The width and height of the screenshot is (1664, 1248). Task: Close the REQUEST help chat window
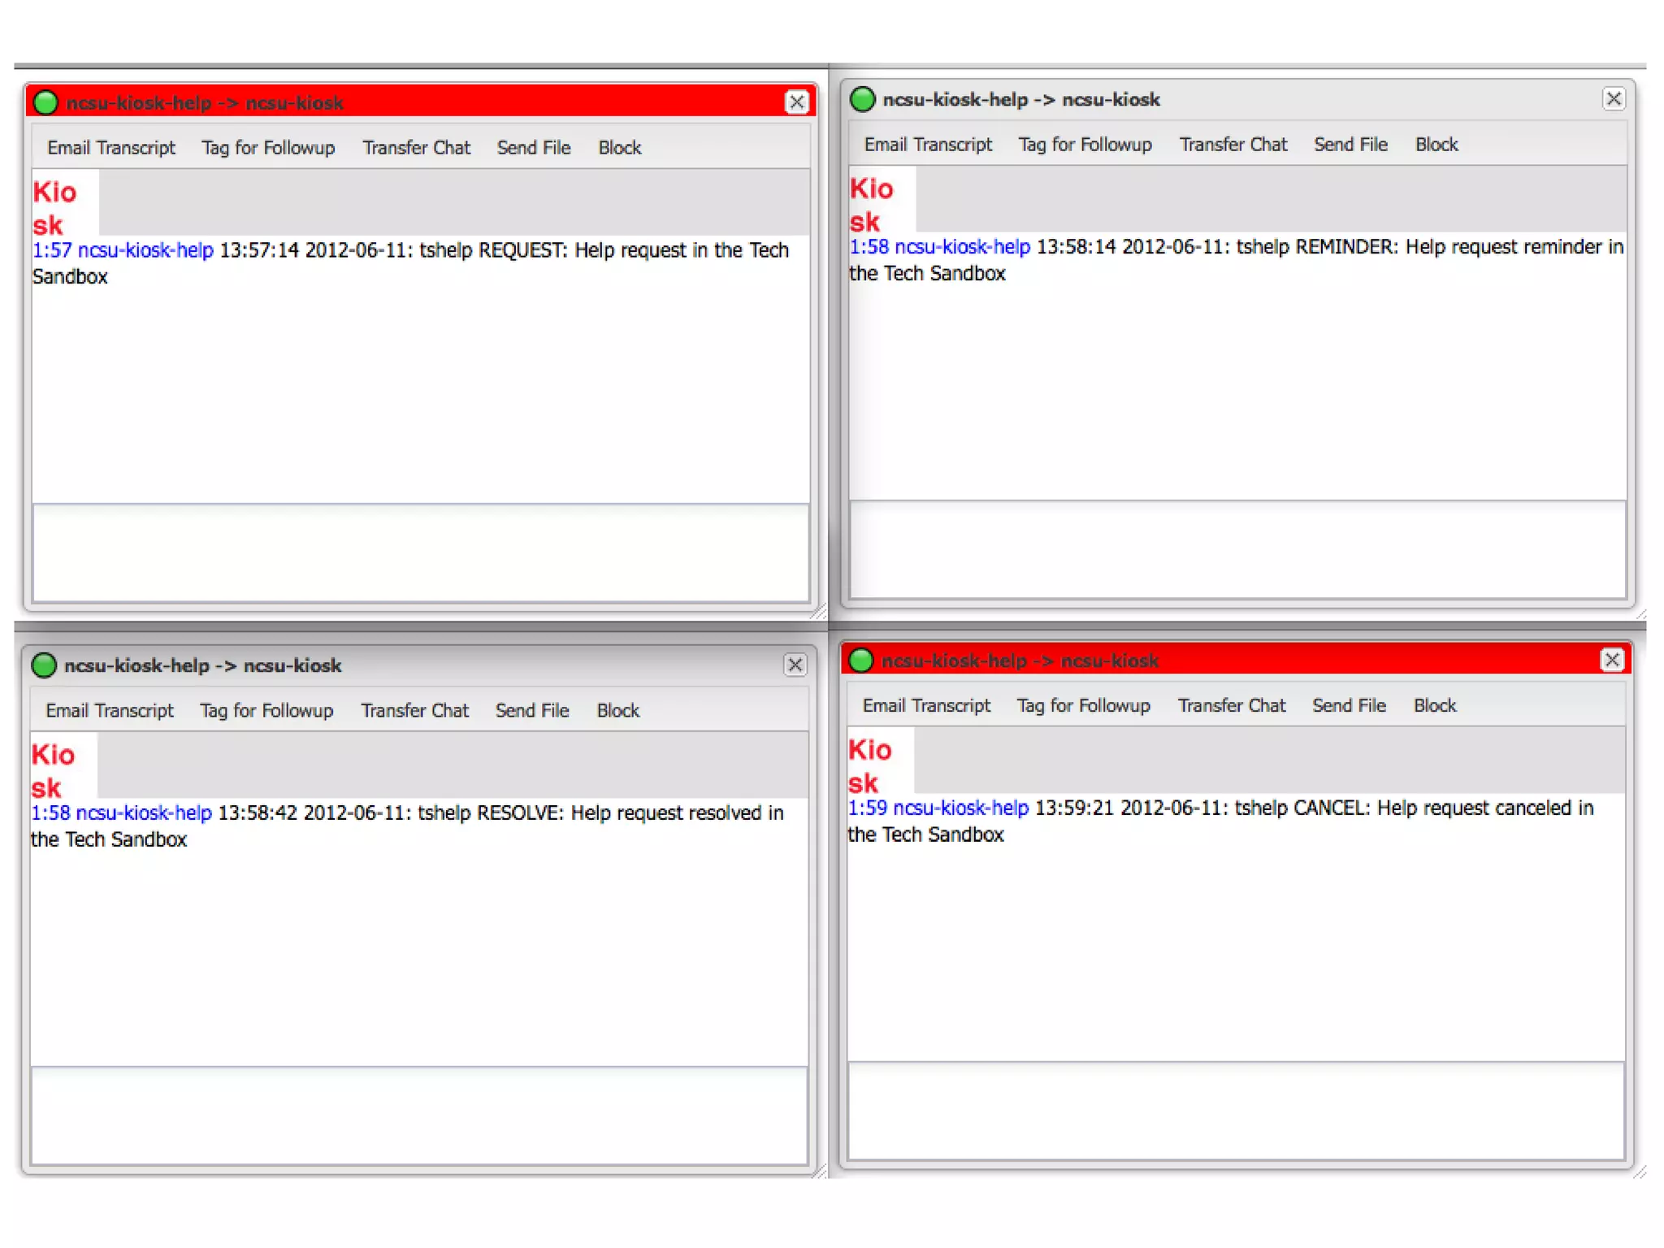click(797, 102)
